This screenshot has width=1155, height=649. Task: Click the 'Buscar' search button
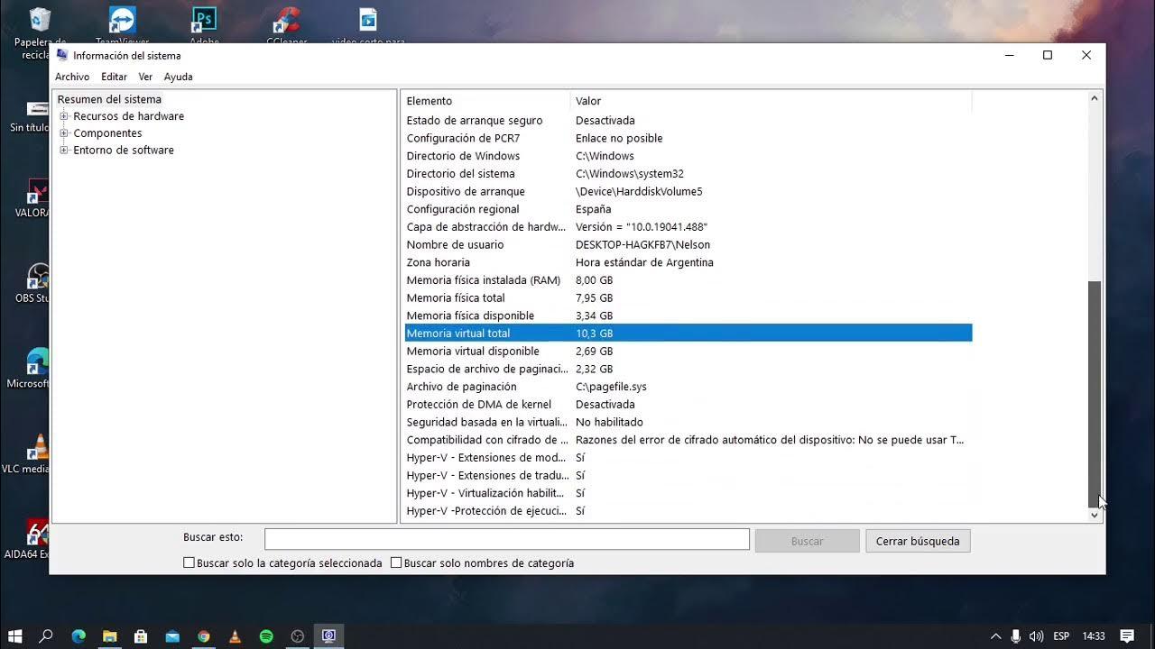coord(806,539)
